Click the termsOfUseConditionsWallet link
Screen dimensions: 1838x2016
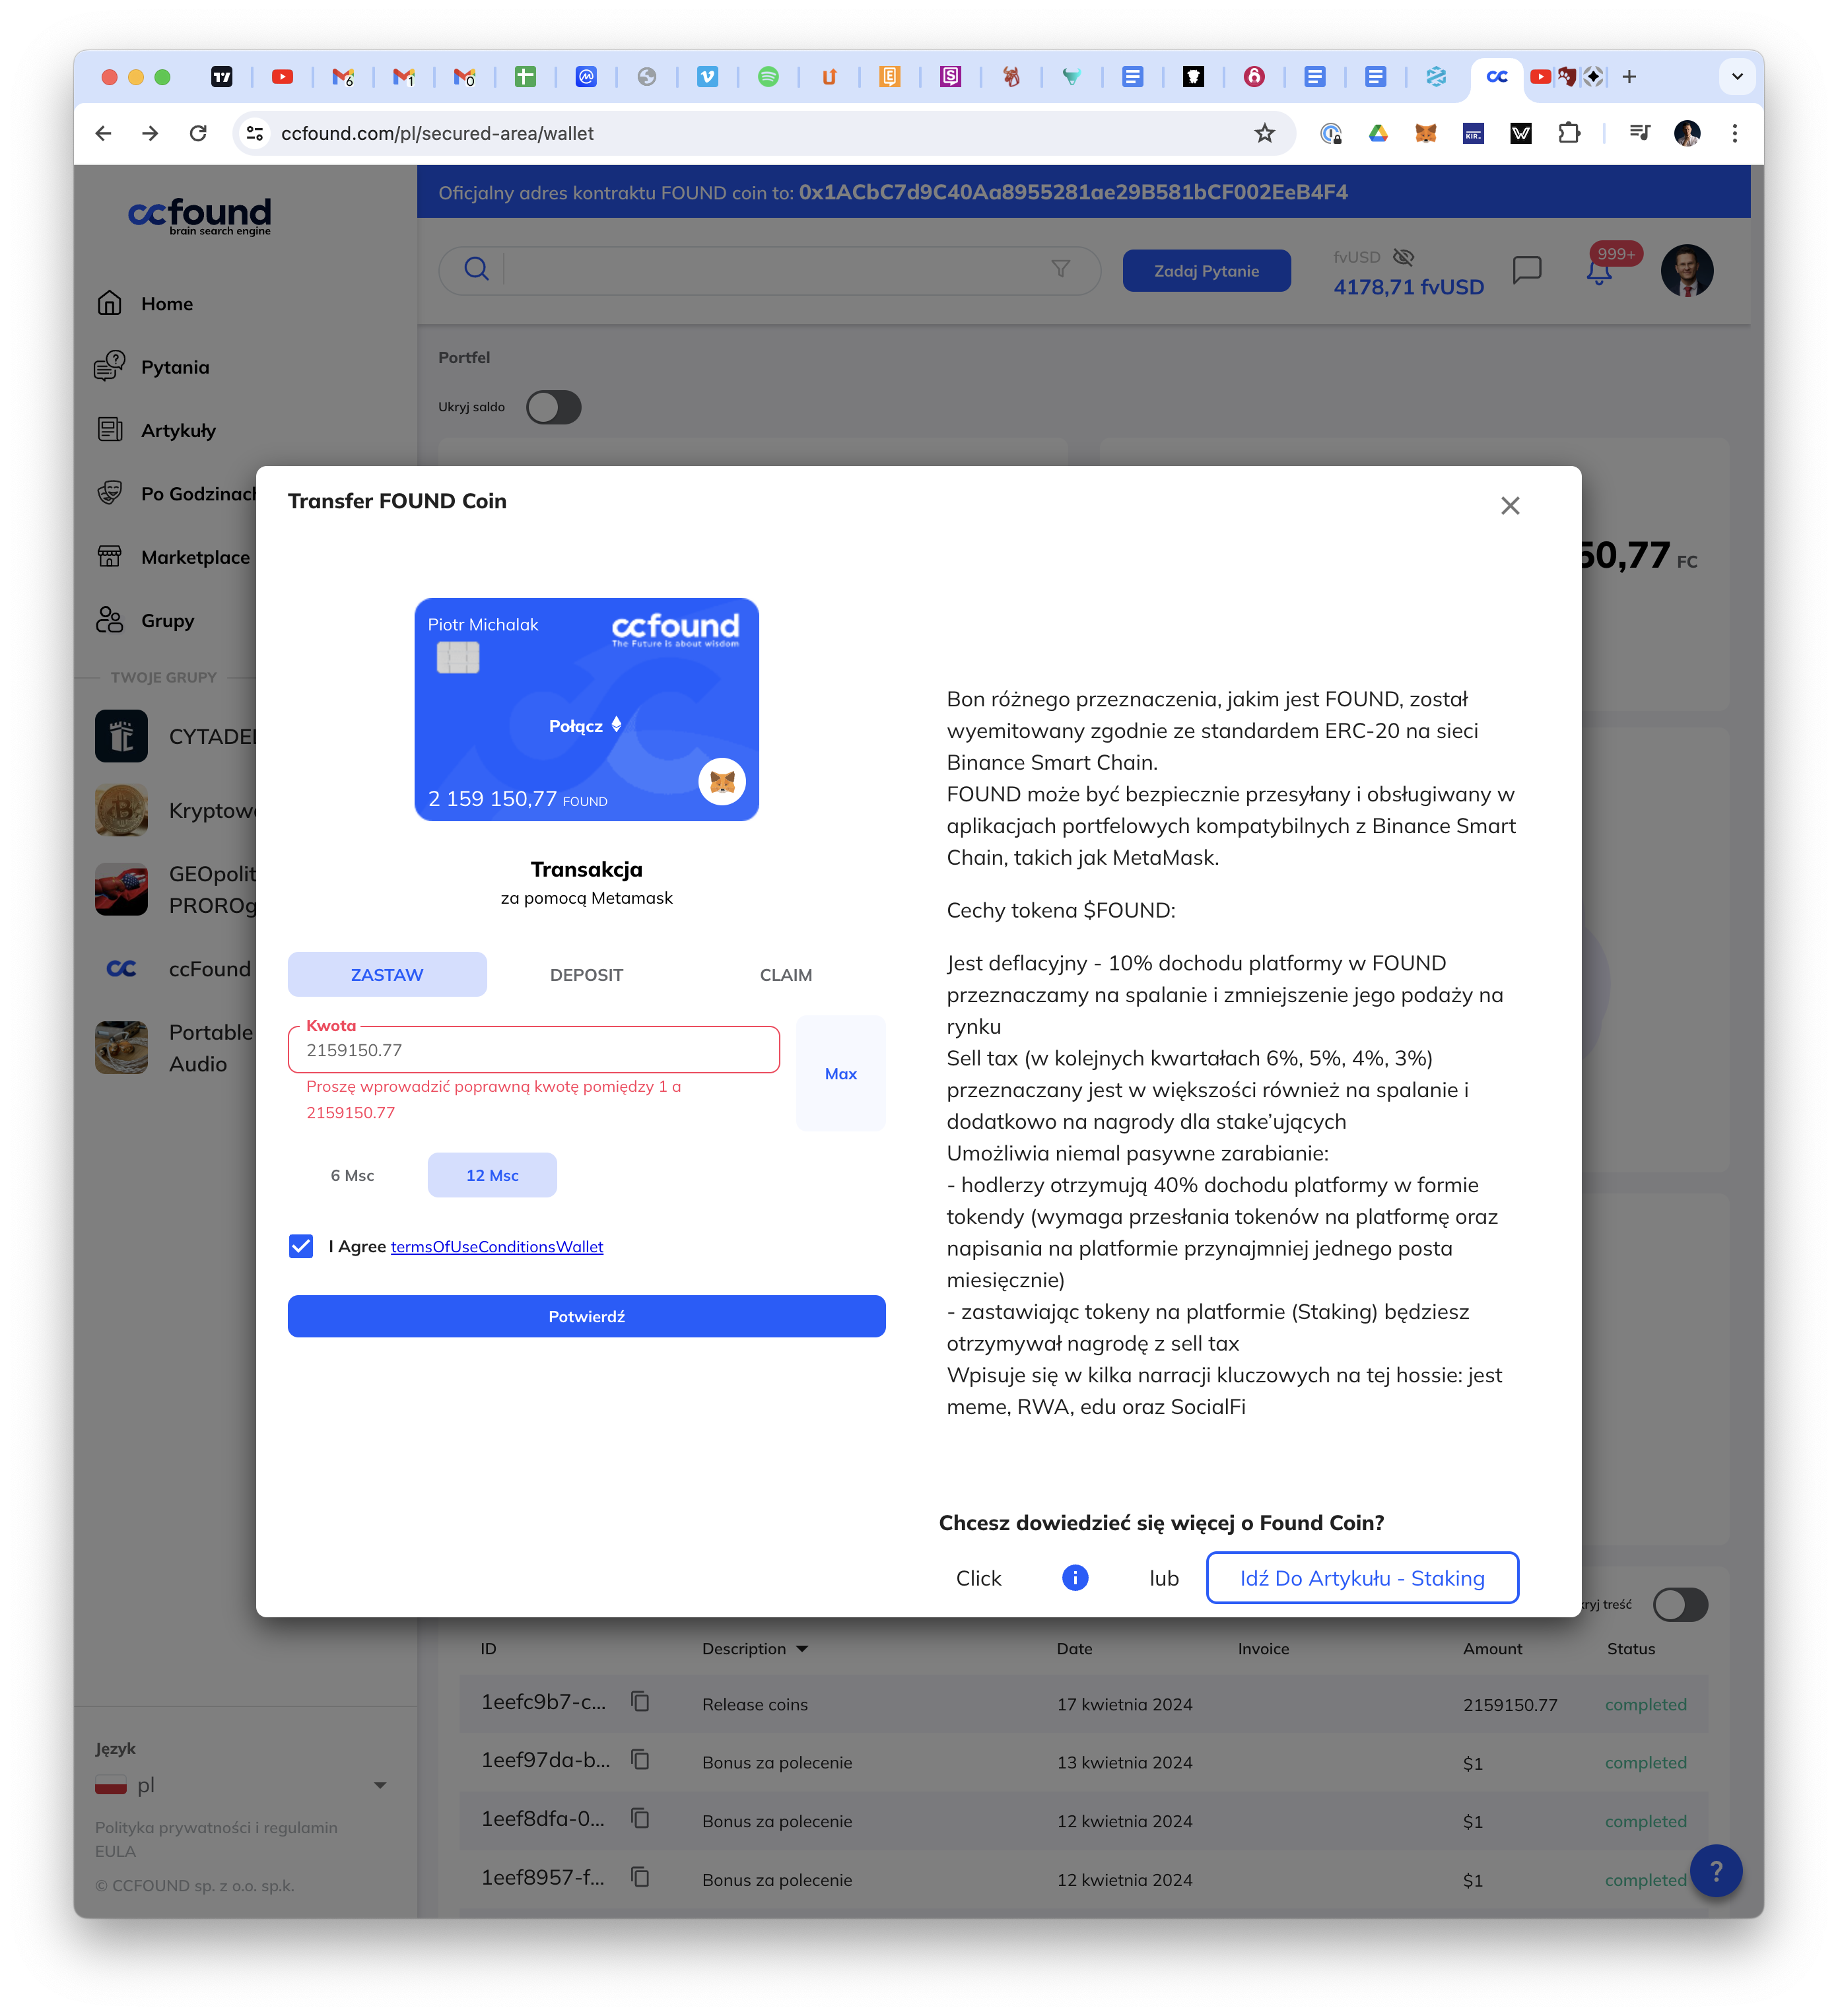click(x=497, y=1245)
